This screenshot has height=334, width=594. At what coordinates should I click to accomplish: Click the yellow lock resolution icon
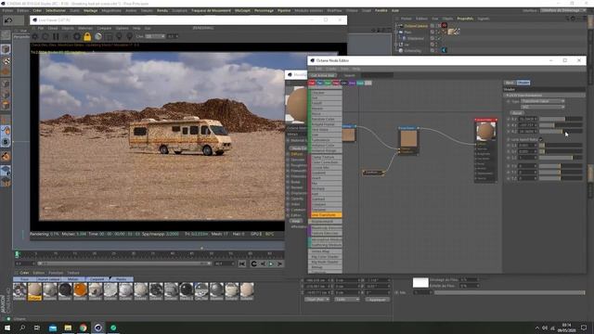[x=87, y=36]
